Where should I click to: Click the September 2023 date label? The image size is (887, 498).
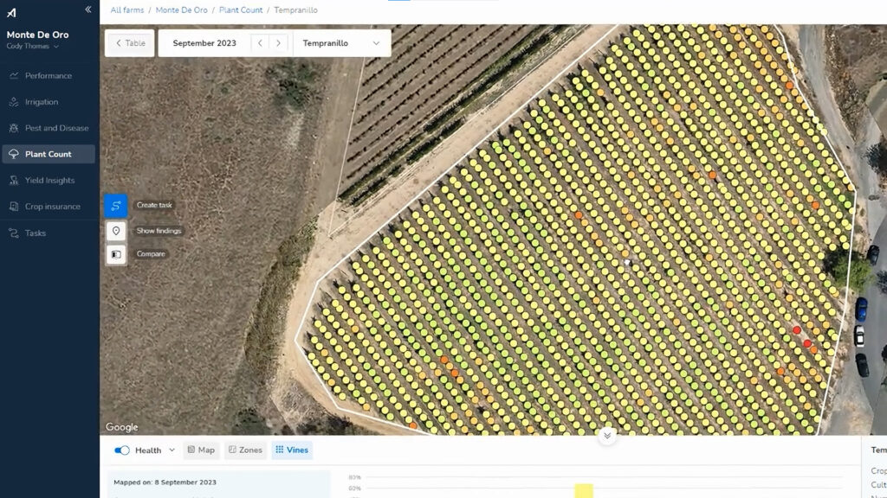coord(204,43)
